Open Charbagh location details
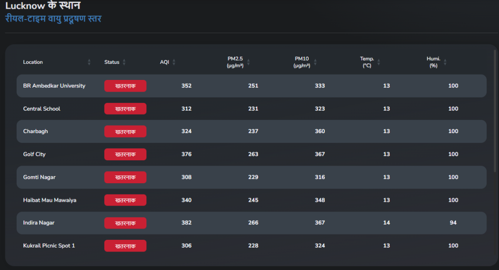The image size is (499, 270). tap(36, 132)
